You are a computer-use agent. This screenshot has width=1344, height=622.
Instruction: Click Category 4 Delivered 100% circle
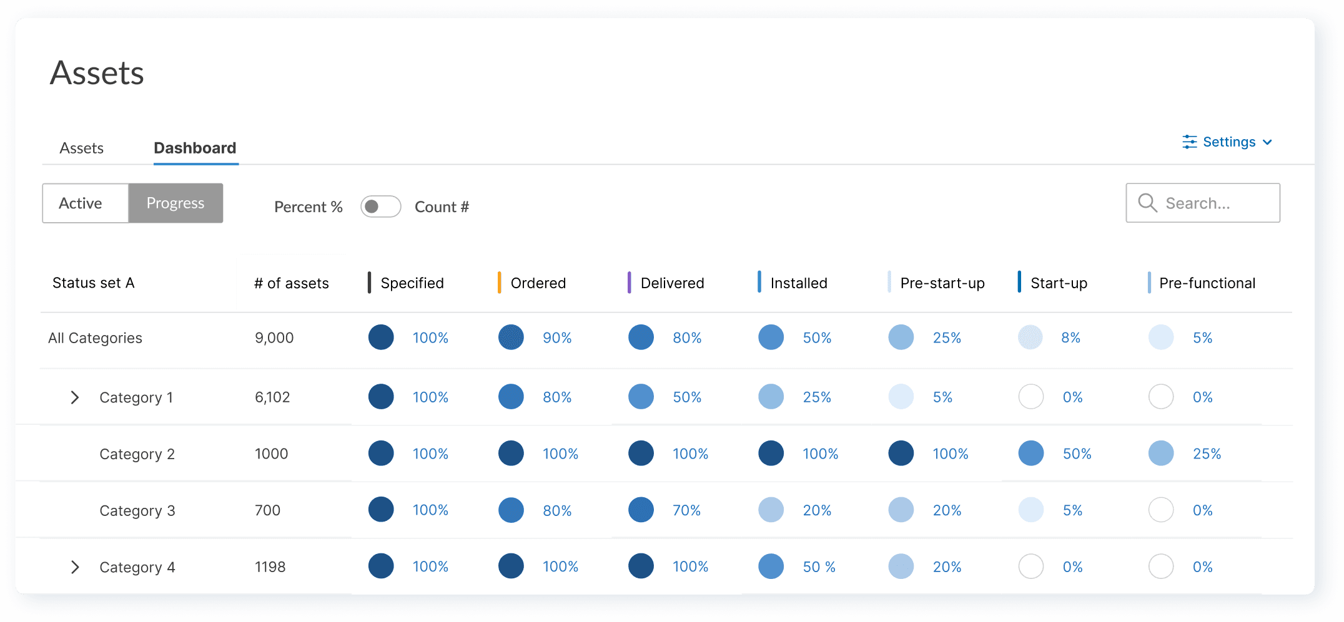pos(641,566)
